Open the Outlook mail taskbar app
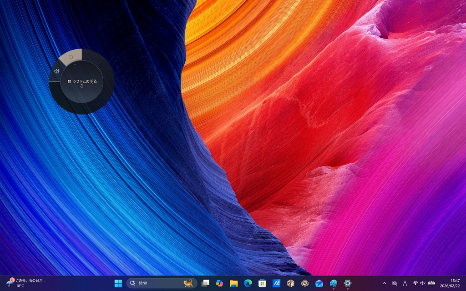 319,283
